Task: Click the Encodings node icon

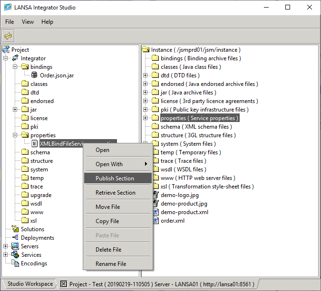Action: pos(15,263)
